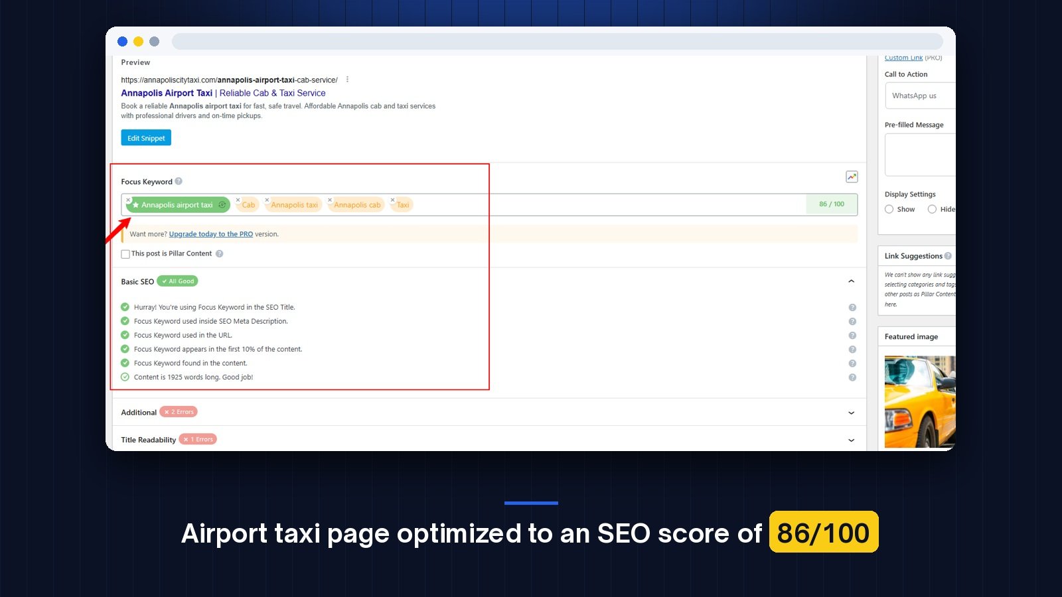1062x597 pixels.
Task: Open Link Suggestions help icon
Action: click(x=948, y=255)
